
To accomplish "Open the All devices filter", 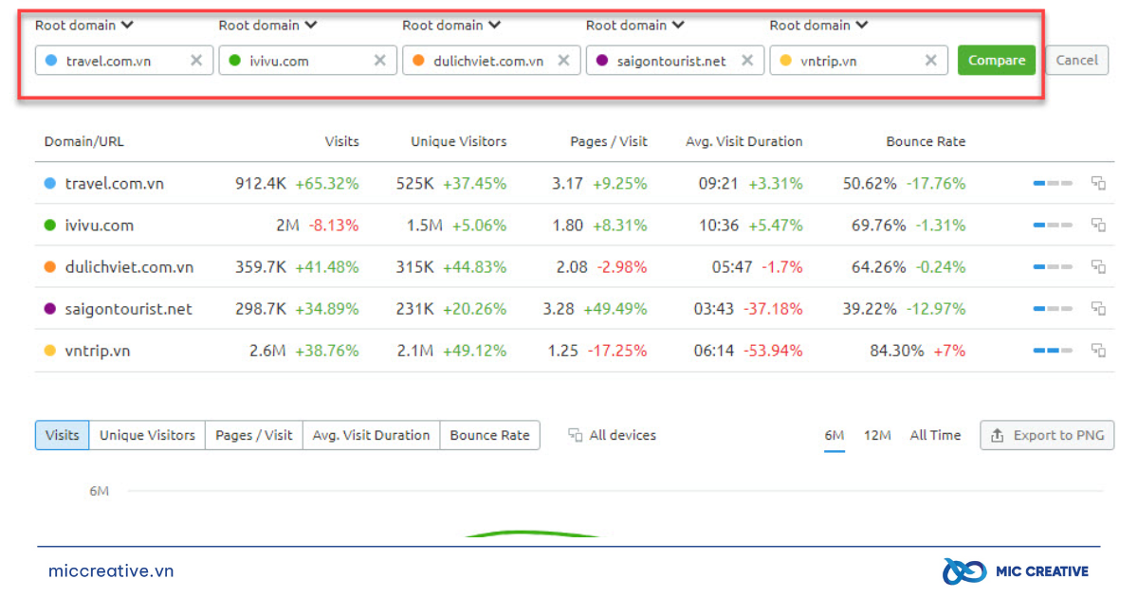I will pyautogui.click(x=613, y=436).
